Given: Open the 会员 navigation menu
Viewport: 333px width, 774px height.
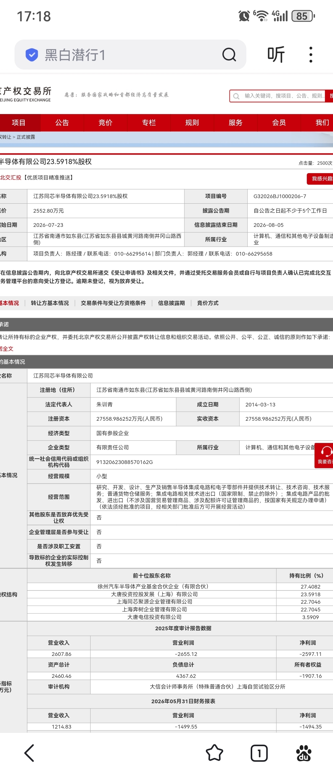Looking at the screenshot, I should coord(279,123).
